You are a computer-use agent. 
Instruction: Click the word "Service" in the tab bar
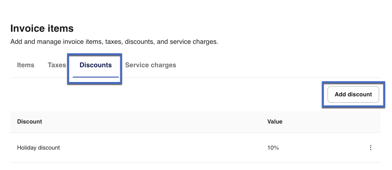[x=137, y=65]
